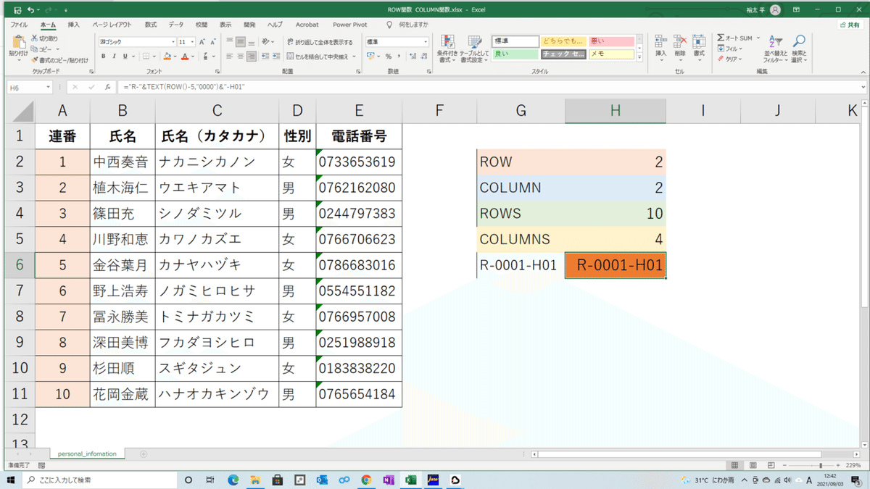Toggle right text alignment
This screenshot has width=870, height=489.
click(x=251, y=56)
